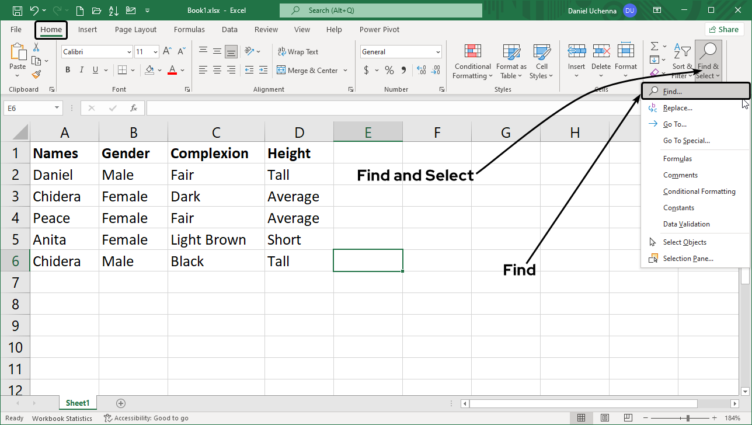Click the Search box in title bar
Screen dimensions: 752x425
[x=381, y=11]
